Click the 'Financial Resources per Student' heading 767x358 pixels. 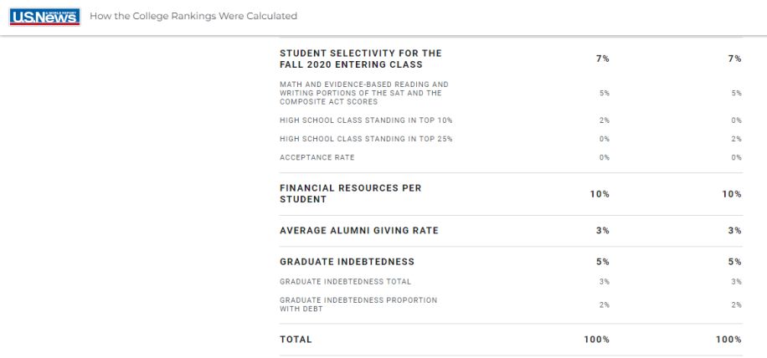tap(351, 194)
